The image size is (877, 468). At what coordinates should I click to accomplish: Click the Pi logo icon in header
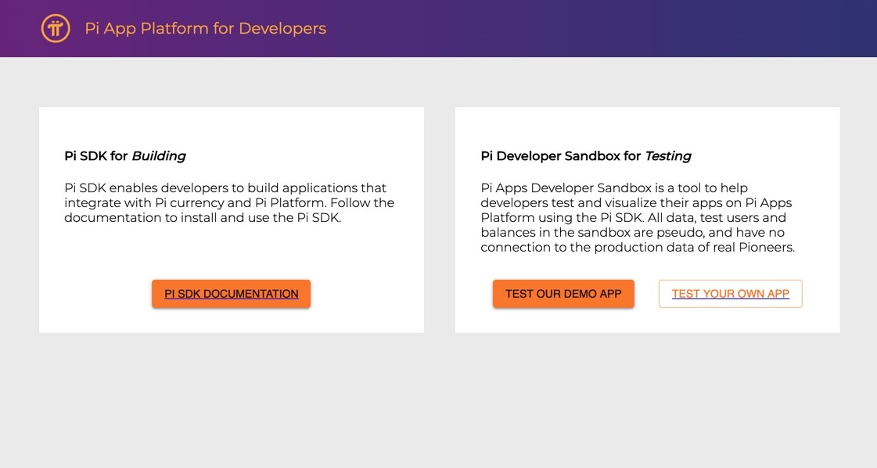56,28
